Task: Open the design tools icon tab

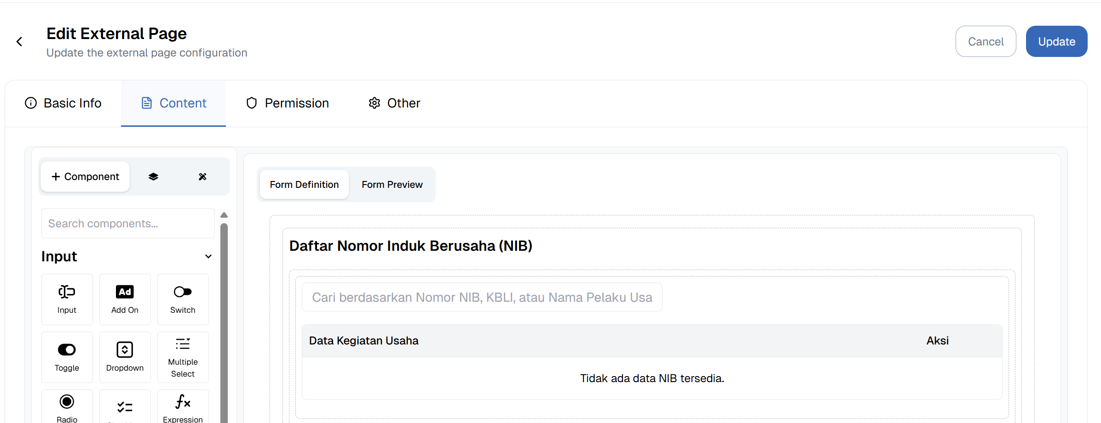Action: click(x=202, y=177)
